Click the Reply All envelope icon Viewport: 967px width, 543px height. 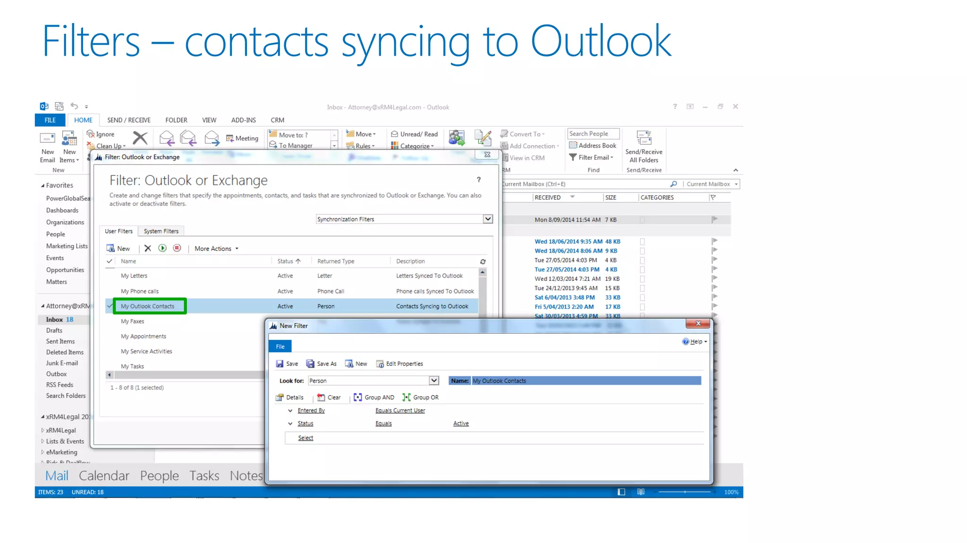188,138
